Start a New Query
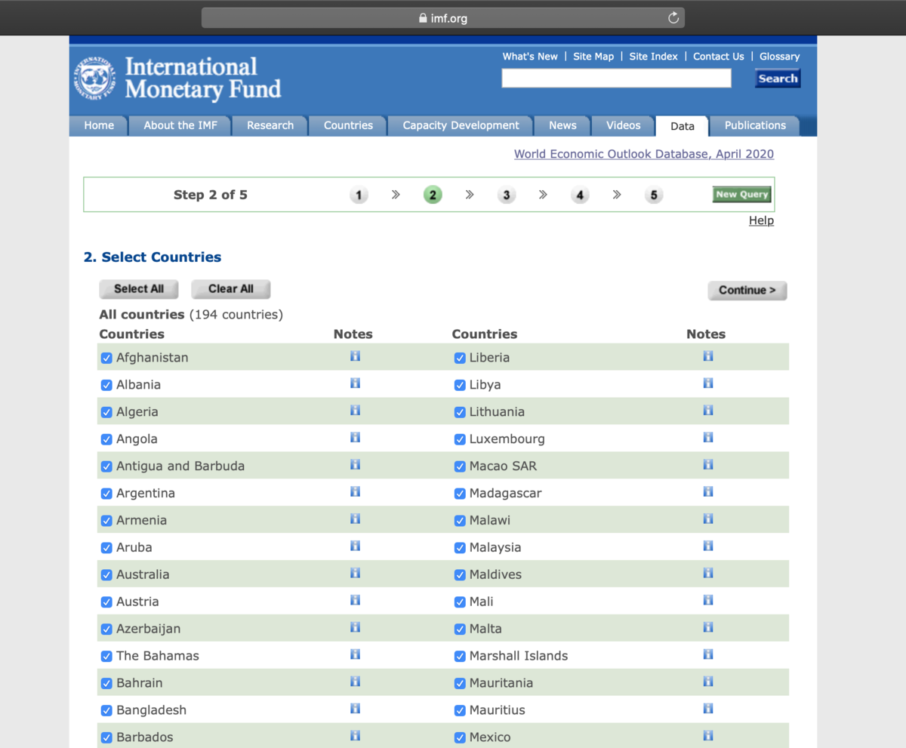Image resolution: width=906 pixels, height=748 pixels. click(x=742, y=195)
